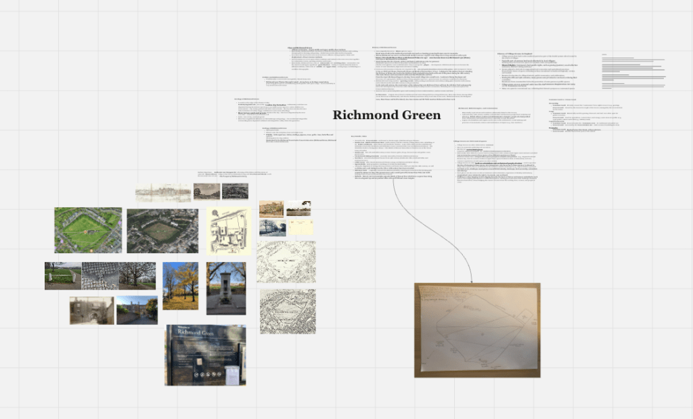The height and width of the screenshot is (419, 693).
Task: Select the hand-drawn map on paper photo
Action: click(477, 330)
